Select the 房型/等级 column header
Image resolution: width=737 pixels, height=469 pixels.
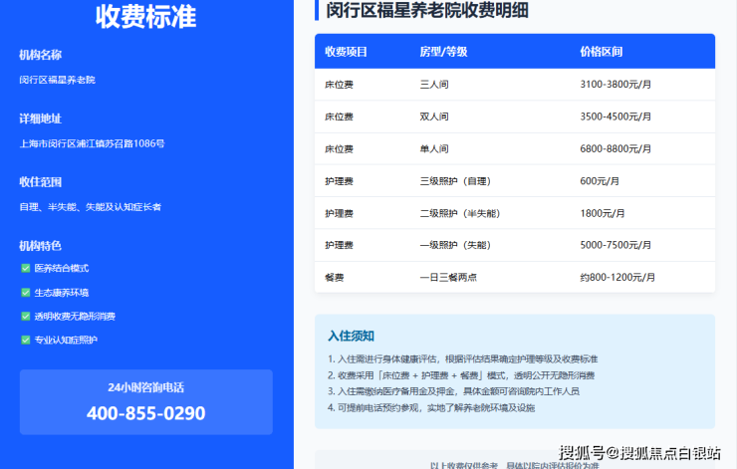click(443, 52)
